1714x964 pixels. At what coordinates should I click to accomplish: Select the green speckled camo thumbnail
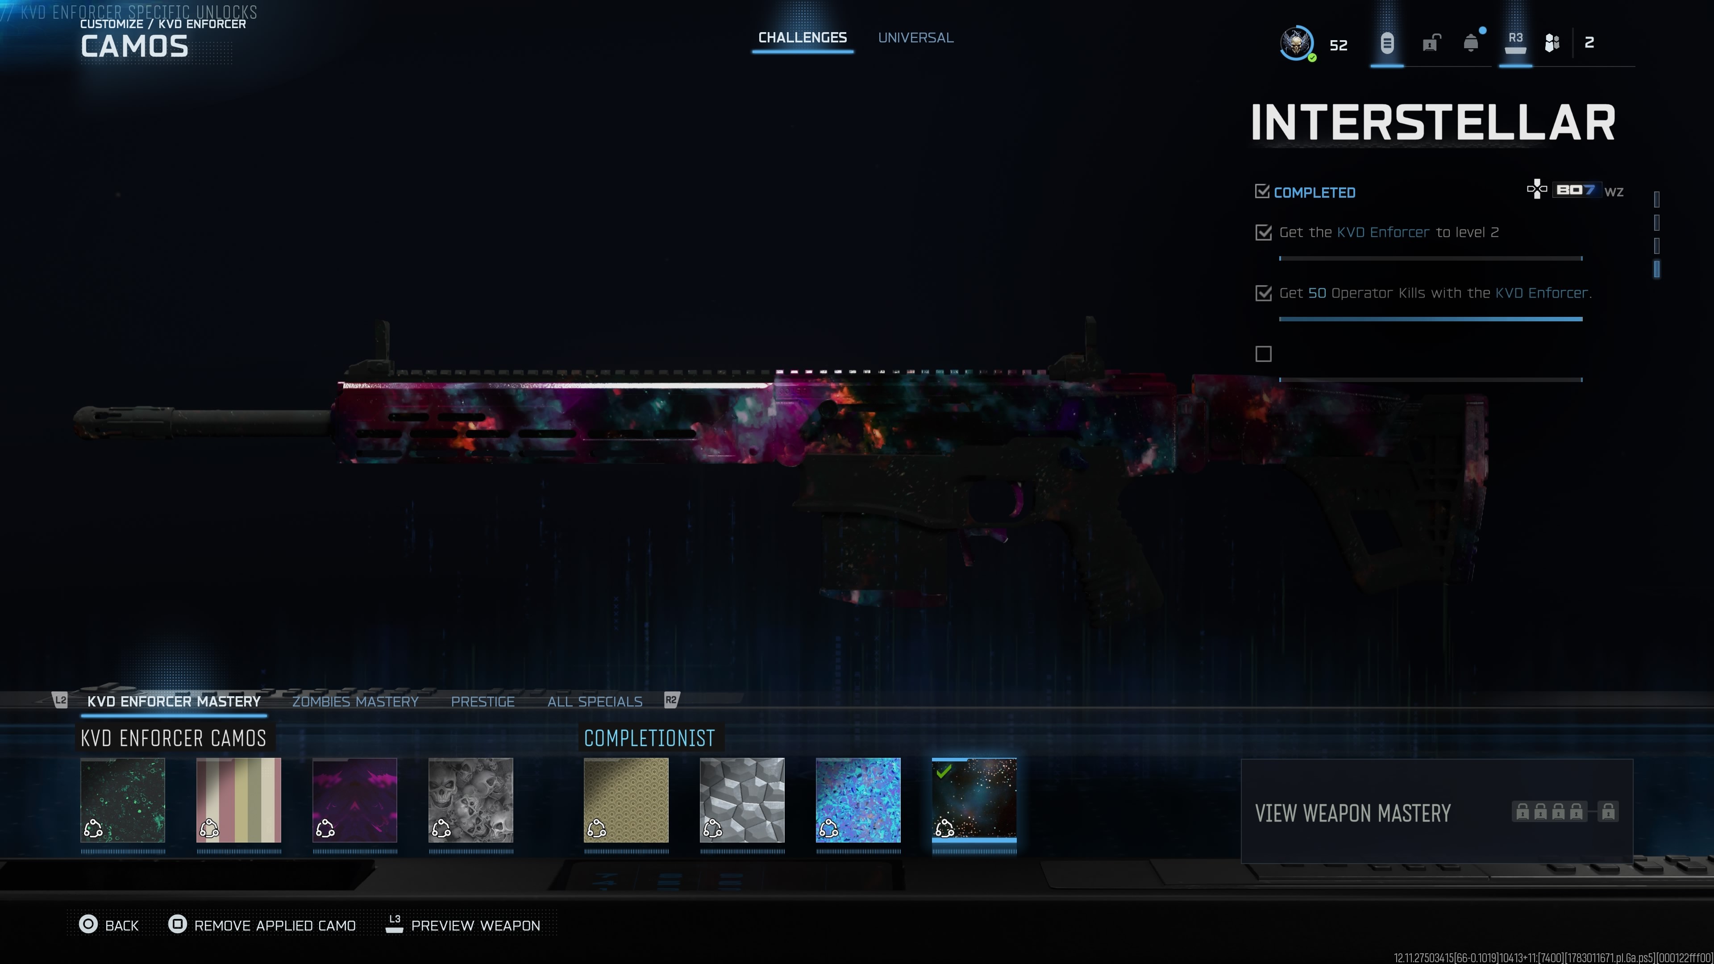[123, 800]
